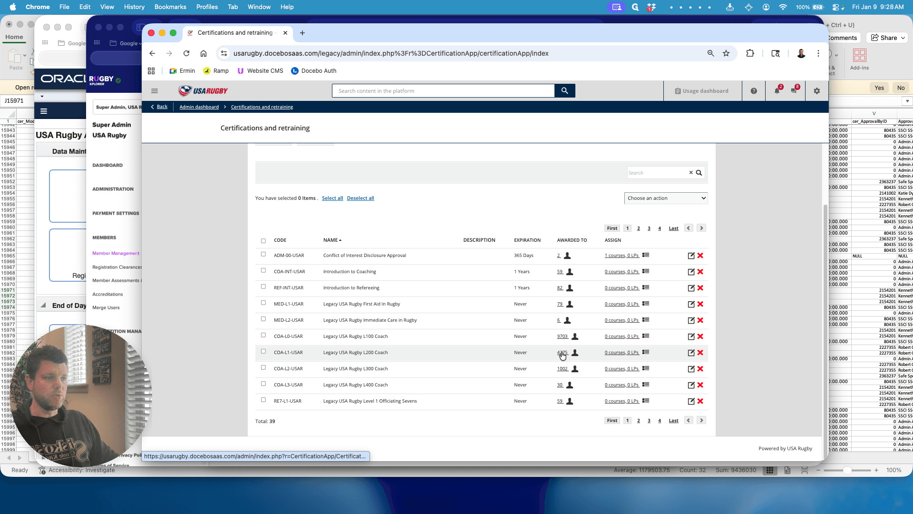The height and width of the screenshot is (514, 913).
Task: Click the platform search content input
Action: pyautogui.click(x=443, y=91)
